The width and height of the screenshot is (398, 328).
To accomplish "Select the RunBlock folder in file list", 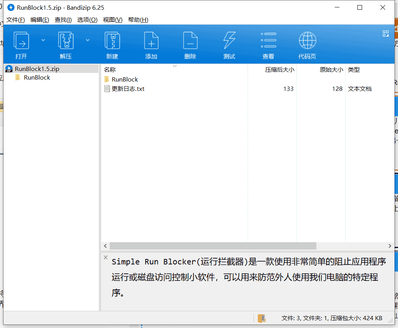I will (x=125, y=79).
